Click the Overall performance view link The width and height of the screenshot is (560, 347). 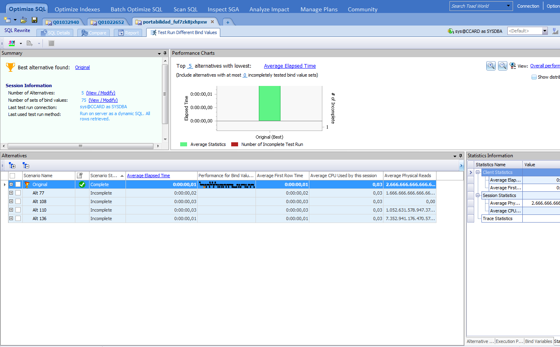(545, 66)
